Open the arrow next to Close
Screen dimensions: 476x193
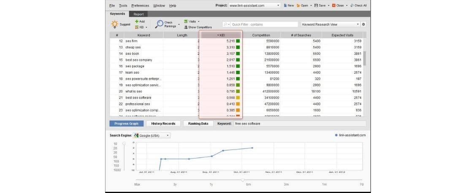pyautogui.click(x=347, y=5)
